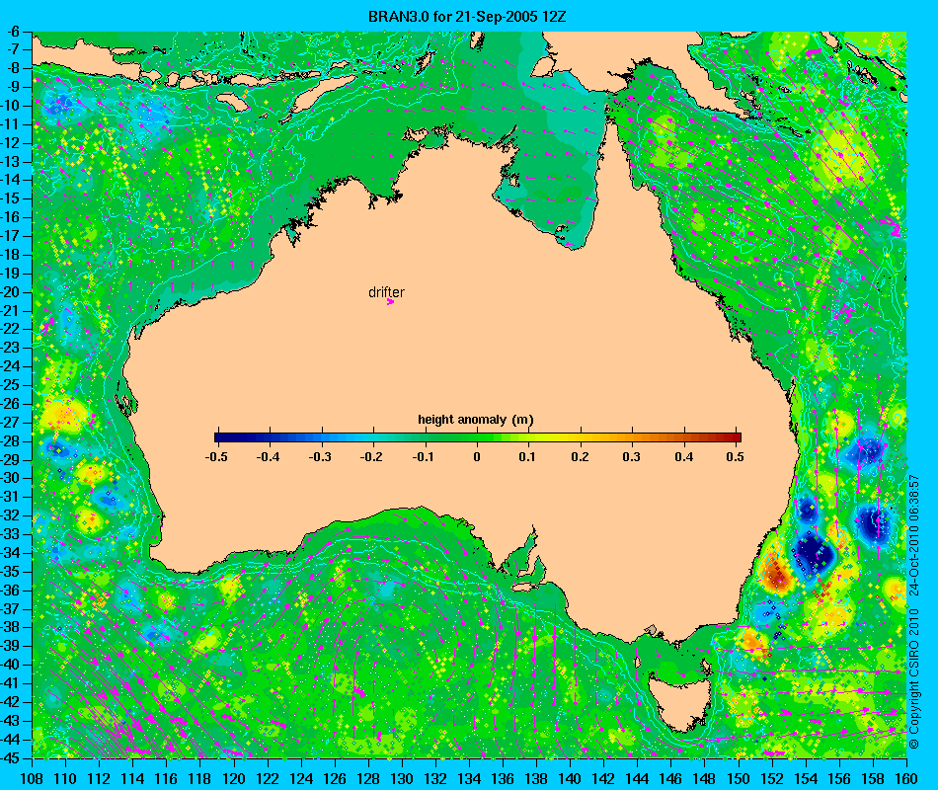Click the latitude axis label -40
The height and width of the screenshot is (790, 938).
coord(11,665)
